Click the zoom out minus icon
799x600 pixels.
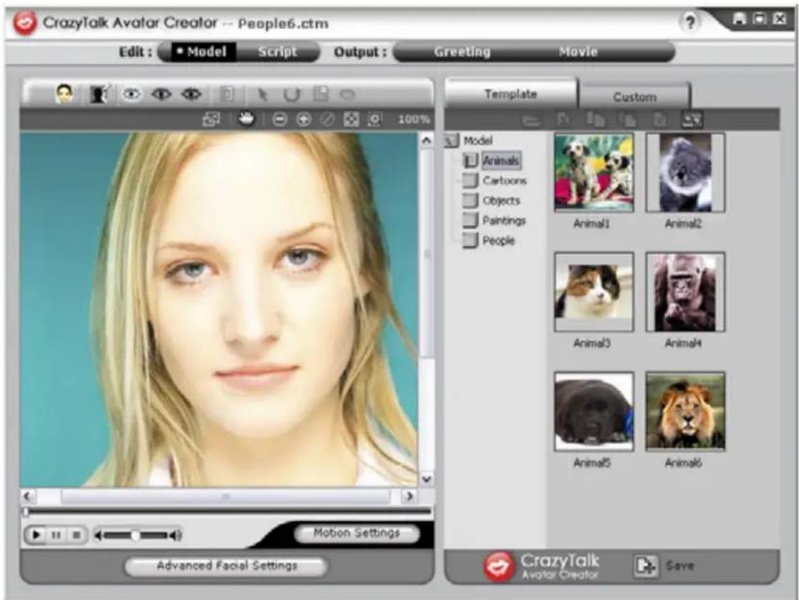click(279, 120)
